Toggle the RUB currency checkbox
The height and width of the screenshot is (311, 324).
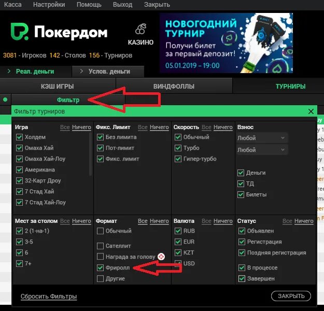178,231
